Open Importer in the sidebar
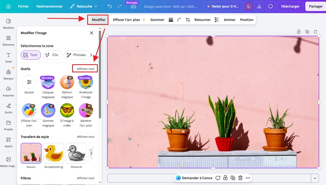This screenshot has height=185, width=326. 9,91
